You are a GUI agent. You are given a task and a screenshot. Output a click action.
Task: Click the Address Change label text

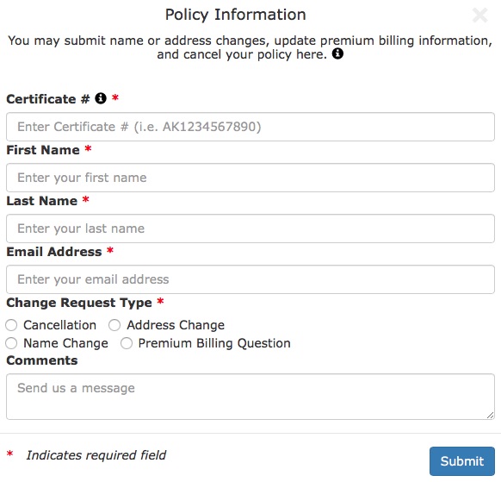pos(176,325)
